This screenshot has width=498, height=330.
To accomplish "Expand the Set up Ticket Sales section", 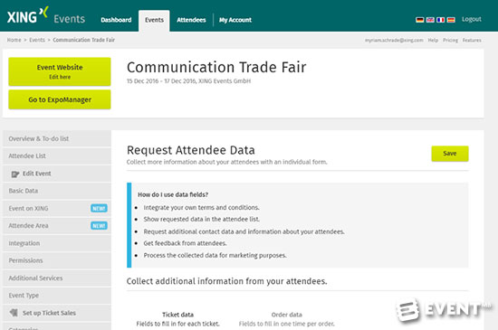I will (x=57, y=313).
